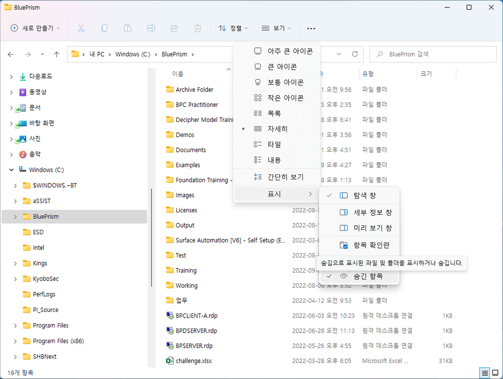The height and width of the screenshot is (379, 503).
Task: Toggle 탐색 창 navigation pane
Action: click(x=360, y=195)
